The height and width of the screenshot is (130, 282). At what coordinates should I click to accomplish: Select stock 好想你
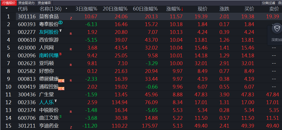click(46, 71)
